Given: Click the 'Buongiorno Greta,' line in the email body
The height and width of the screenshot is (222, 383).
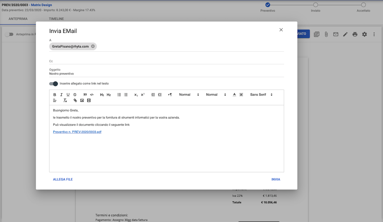Looking at the screenshot, I should point(66,110).
